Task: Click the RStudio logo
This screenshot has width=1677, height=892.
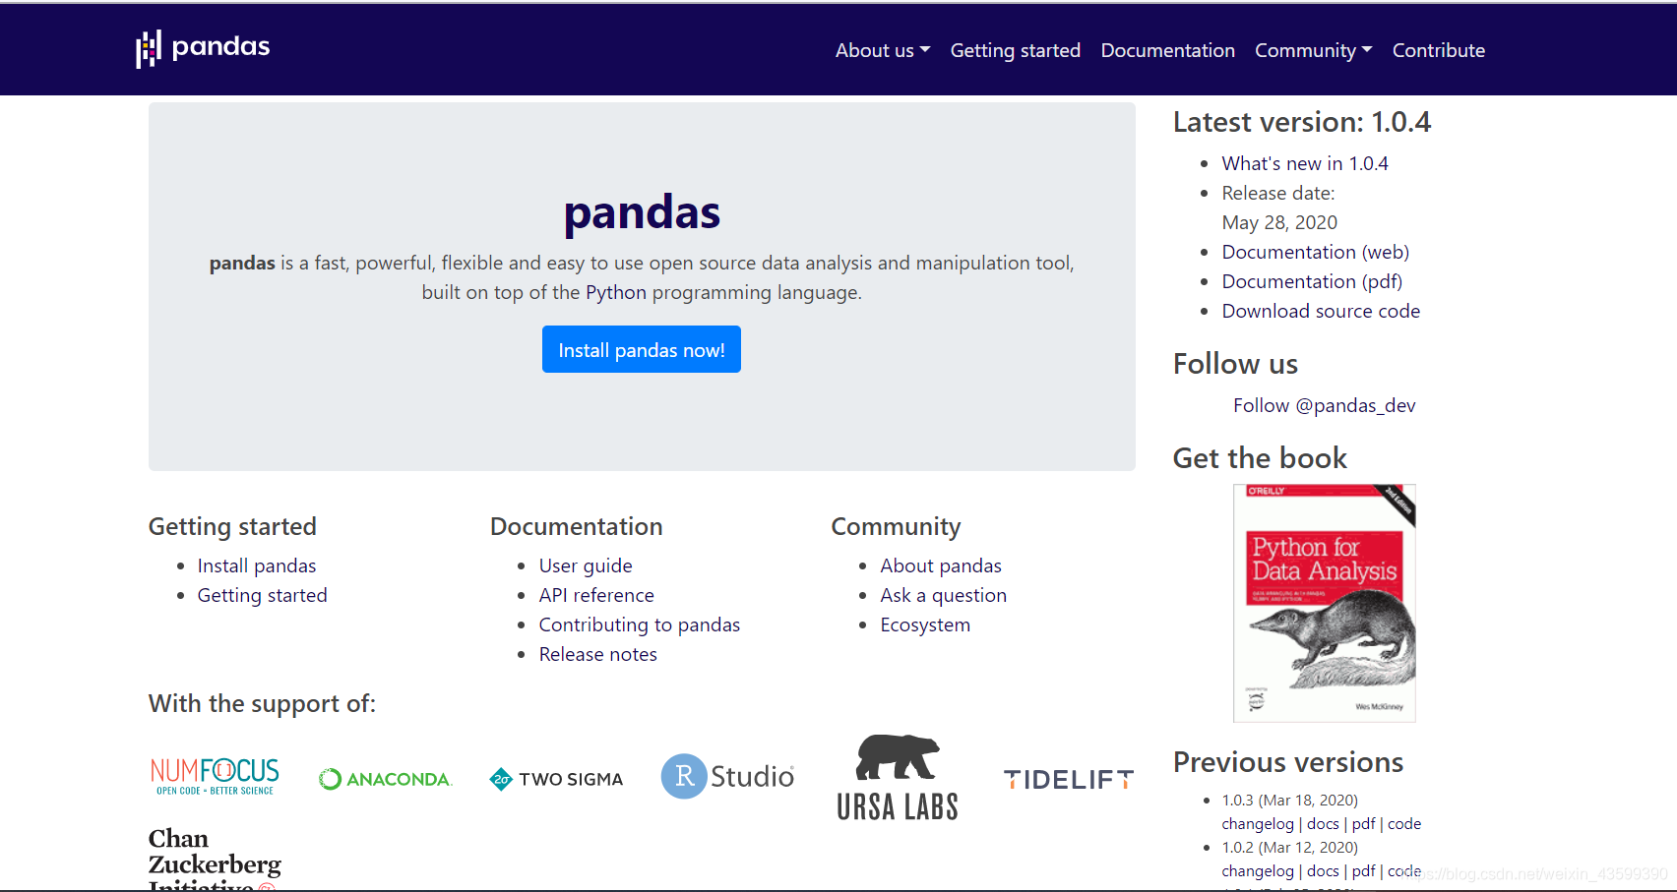Action: click(727, 776)
